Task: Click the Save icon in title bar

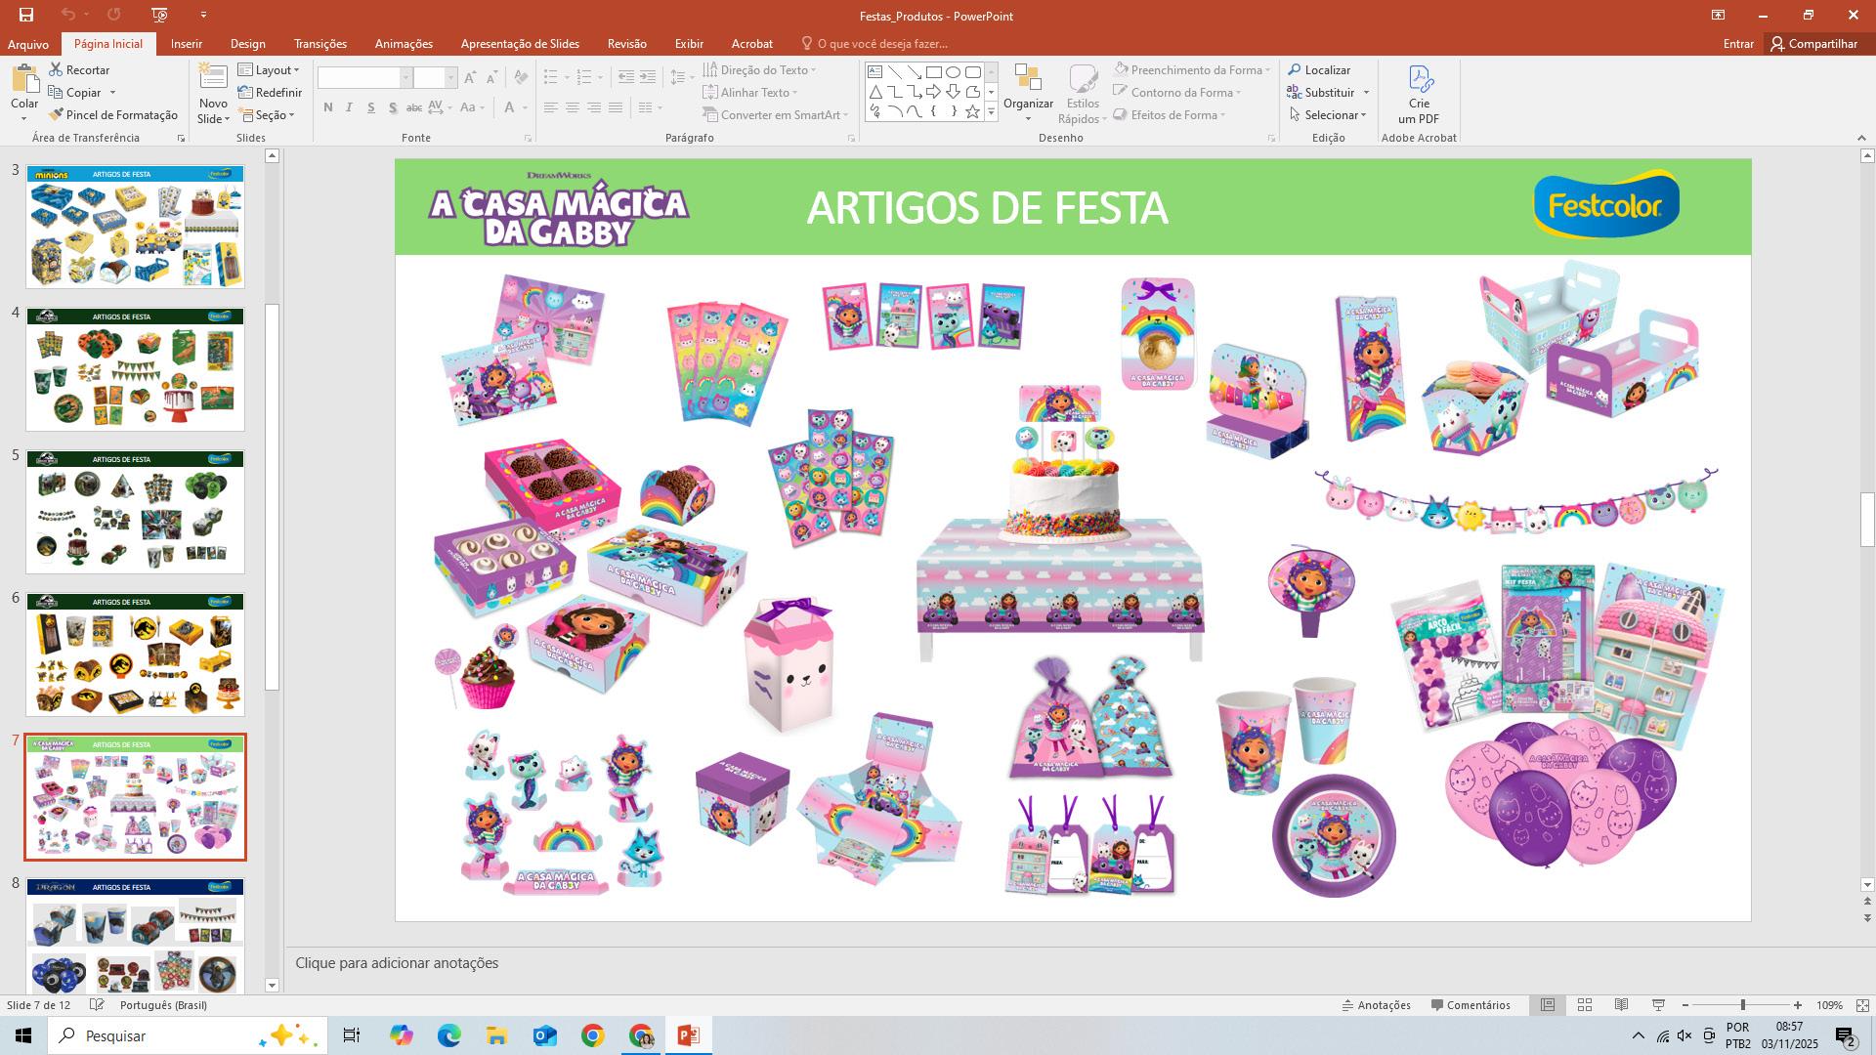Action: pyautogui.click(x=26, y=15)
